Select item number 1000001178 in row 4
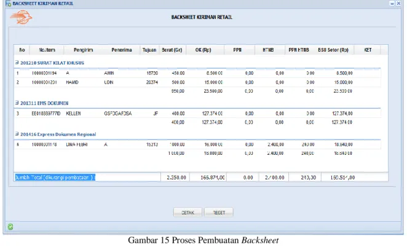The image size is (407, 247). (44, 144)
